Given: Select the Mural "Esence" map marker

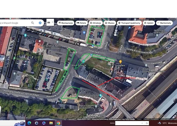Looking at the screenshot, I should pyautogui.click(x=83, y=61).
